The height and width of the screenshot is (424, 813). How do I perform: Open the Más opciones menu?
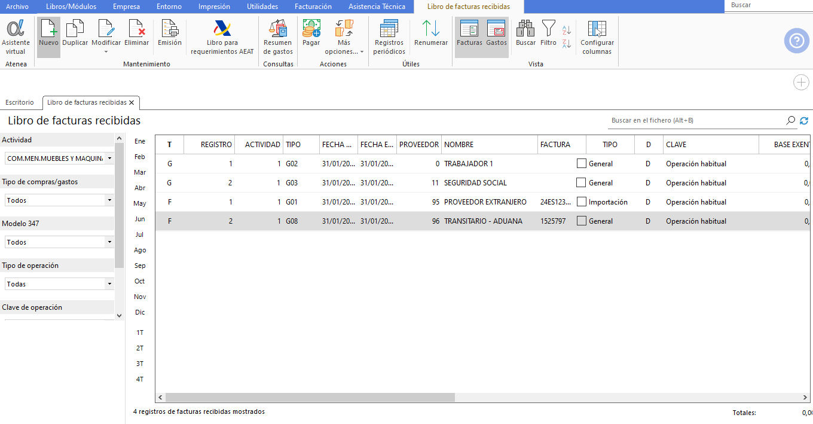coord(344,37)
